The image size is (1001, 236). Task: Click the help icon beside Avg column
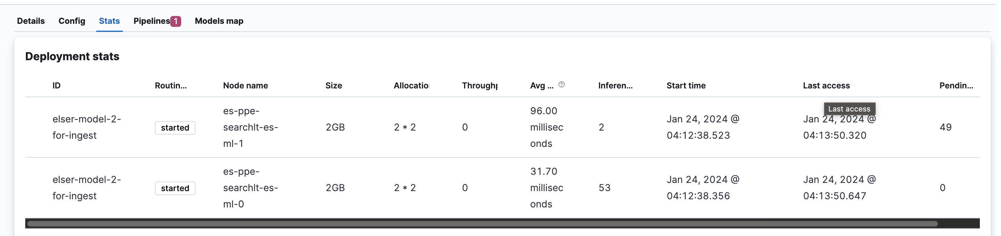561,84
